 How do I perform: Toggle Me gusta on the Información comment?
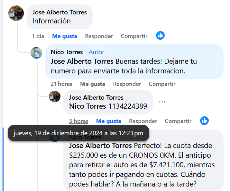[x=65, y=36]
